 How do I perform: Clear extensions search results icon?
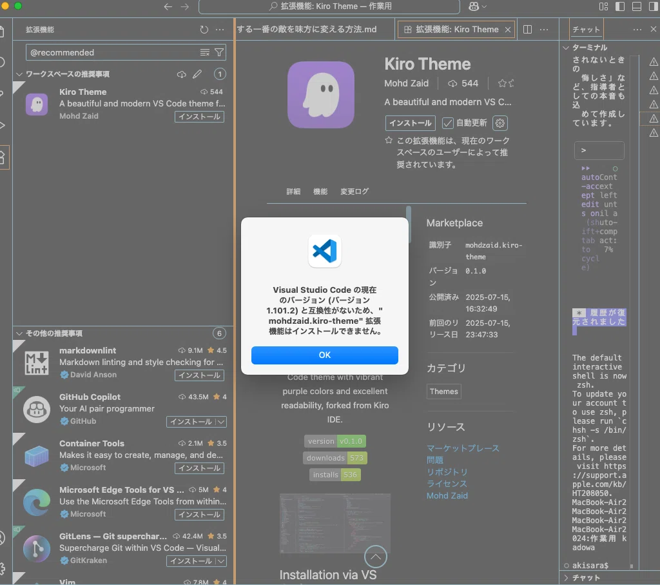pyautogui.click(x=204, y=52)
